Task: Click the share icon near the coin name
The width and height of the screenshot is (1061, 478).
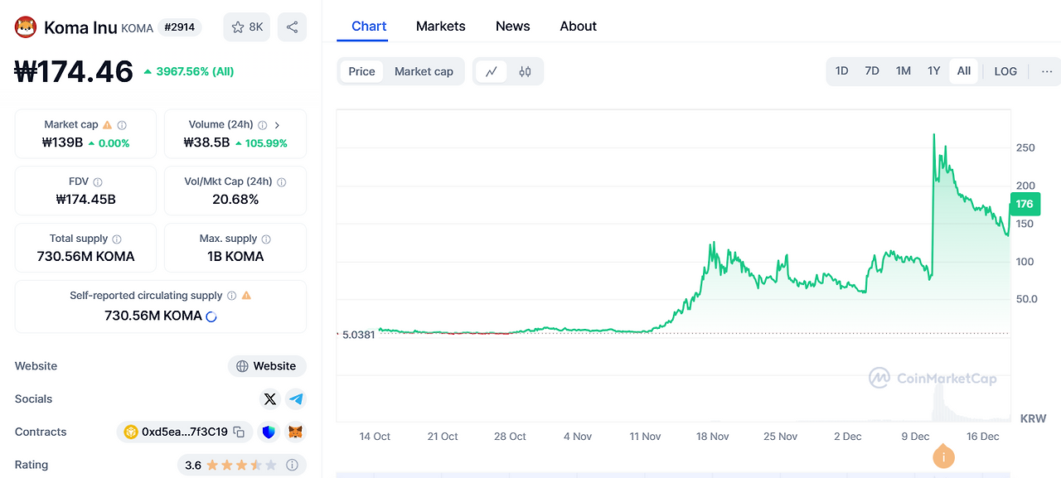Action: [292, 27]
